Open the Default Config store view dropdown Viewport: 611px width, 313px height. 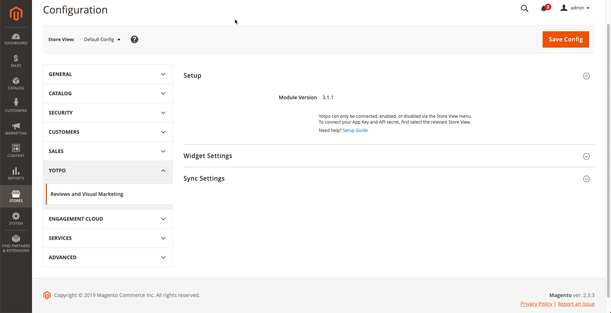tap(102, 39)
